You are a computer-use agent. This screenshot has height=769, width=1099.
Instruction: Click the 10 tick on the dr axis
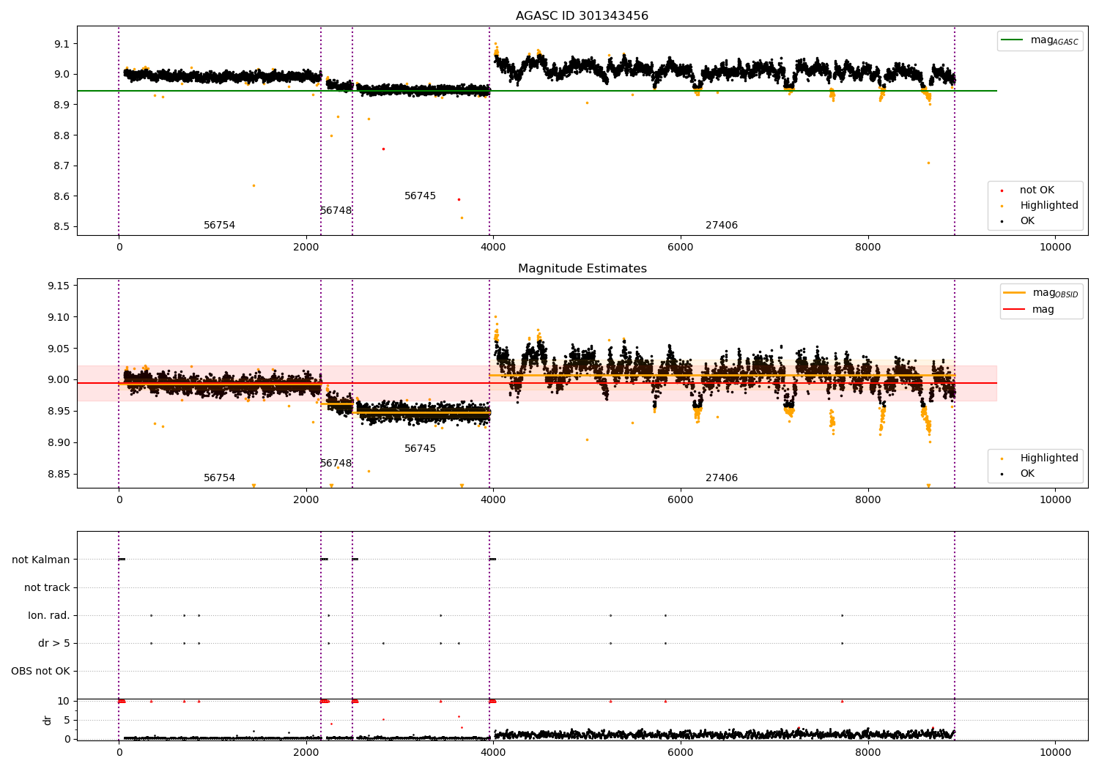64,701
